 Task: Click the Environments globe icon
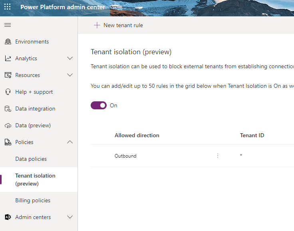click(x=8, y=42)
